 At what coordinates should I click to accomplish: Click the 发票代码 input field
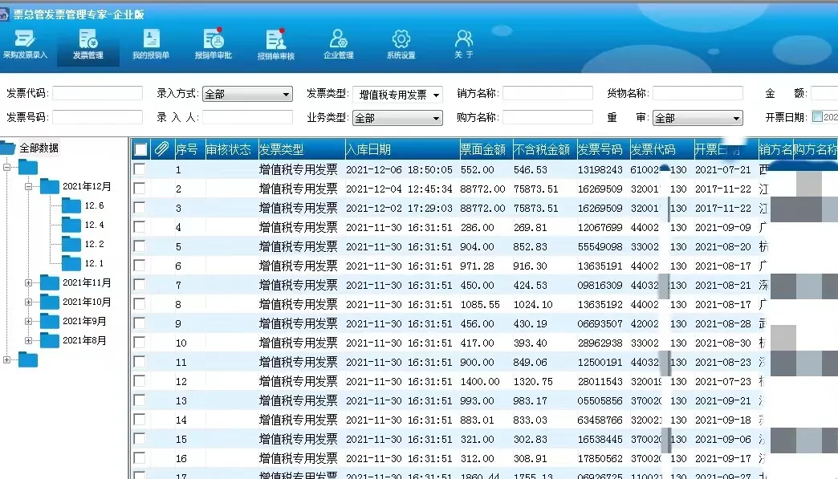pos(97,93)
